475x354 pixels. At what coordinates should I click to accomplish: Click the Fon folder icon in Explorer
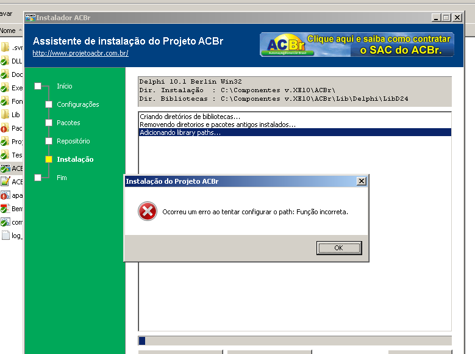coord(5,101)
